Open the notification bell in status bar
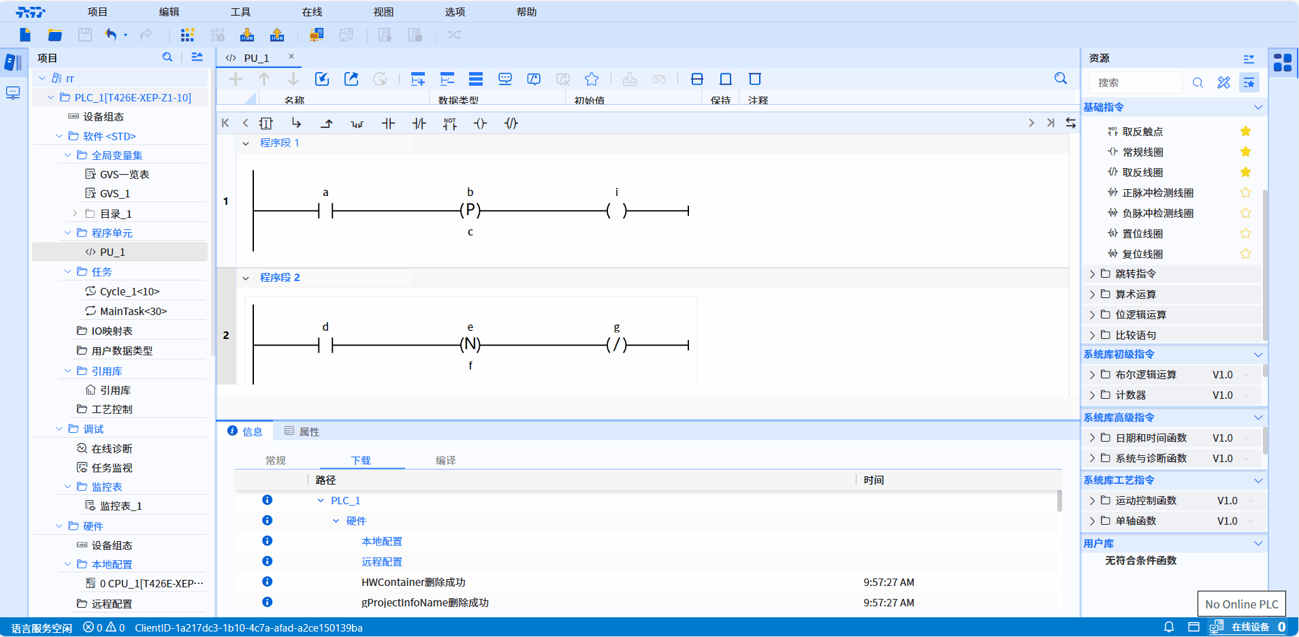Image resolution: width=1299 pixels, height=637 pixels. coord(1169,627)
